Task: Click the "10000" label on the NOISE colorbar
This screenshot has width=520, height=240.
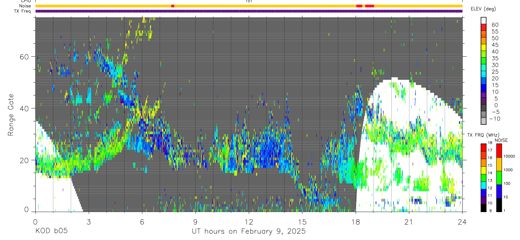Action: tap(510, 157)
